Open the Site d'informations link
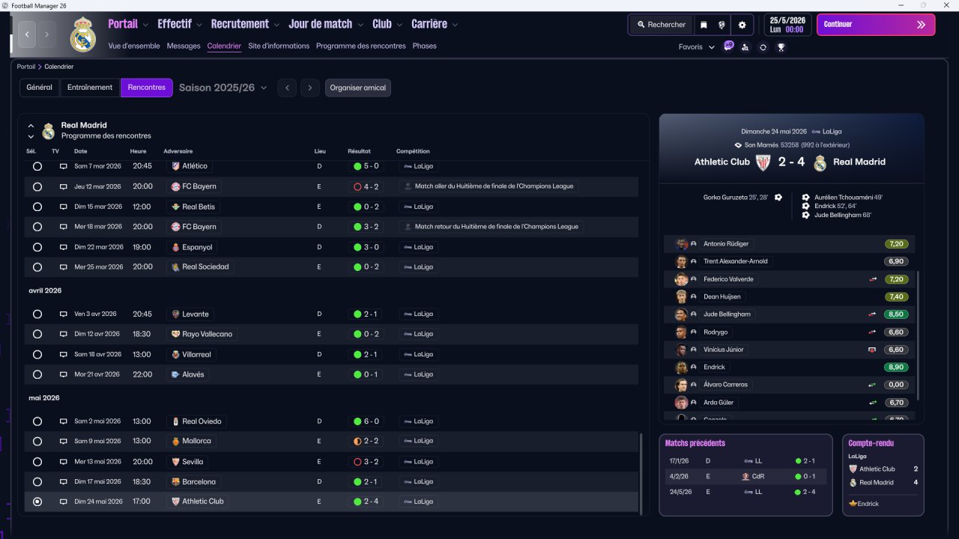Viewport: 959px width, 539px height. (279, 46)
